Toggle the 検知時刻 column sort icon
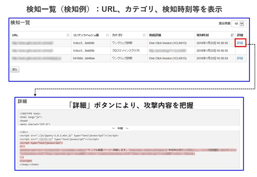This screenshot has width=257, height=177. [232, 35]
